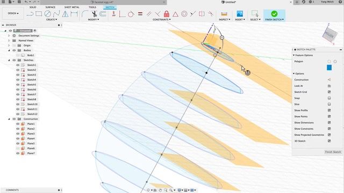Collapse the Construction folder
This screenshot has width=344, height=193.
[x=9, y=119]
